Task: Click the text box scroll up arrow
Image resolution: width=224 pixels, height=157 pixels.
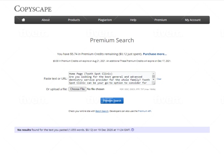Action: tap(153, 73)
